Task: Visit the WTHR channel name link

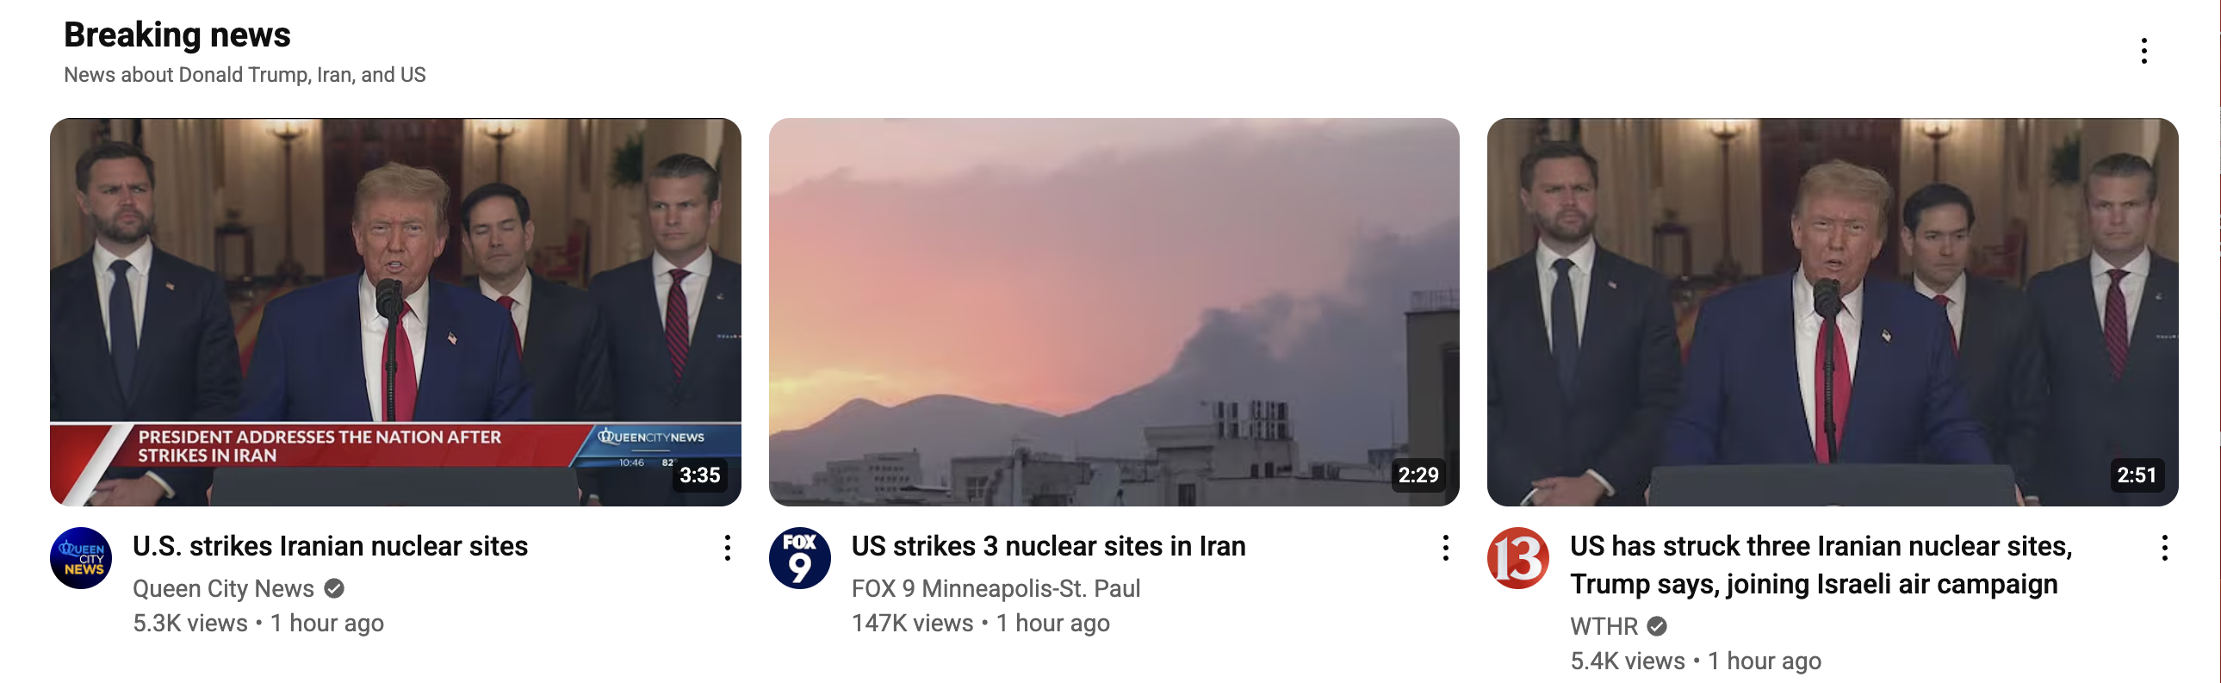Action: (1604, 626)
